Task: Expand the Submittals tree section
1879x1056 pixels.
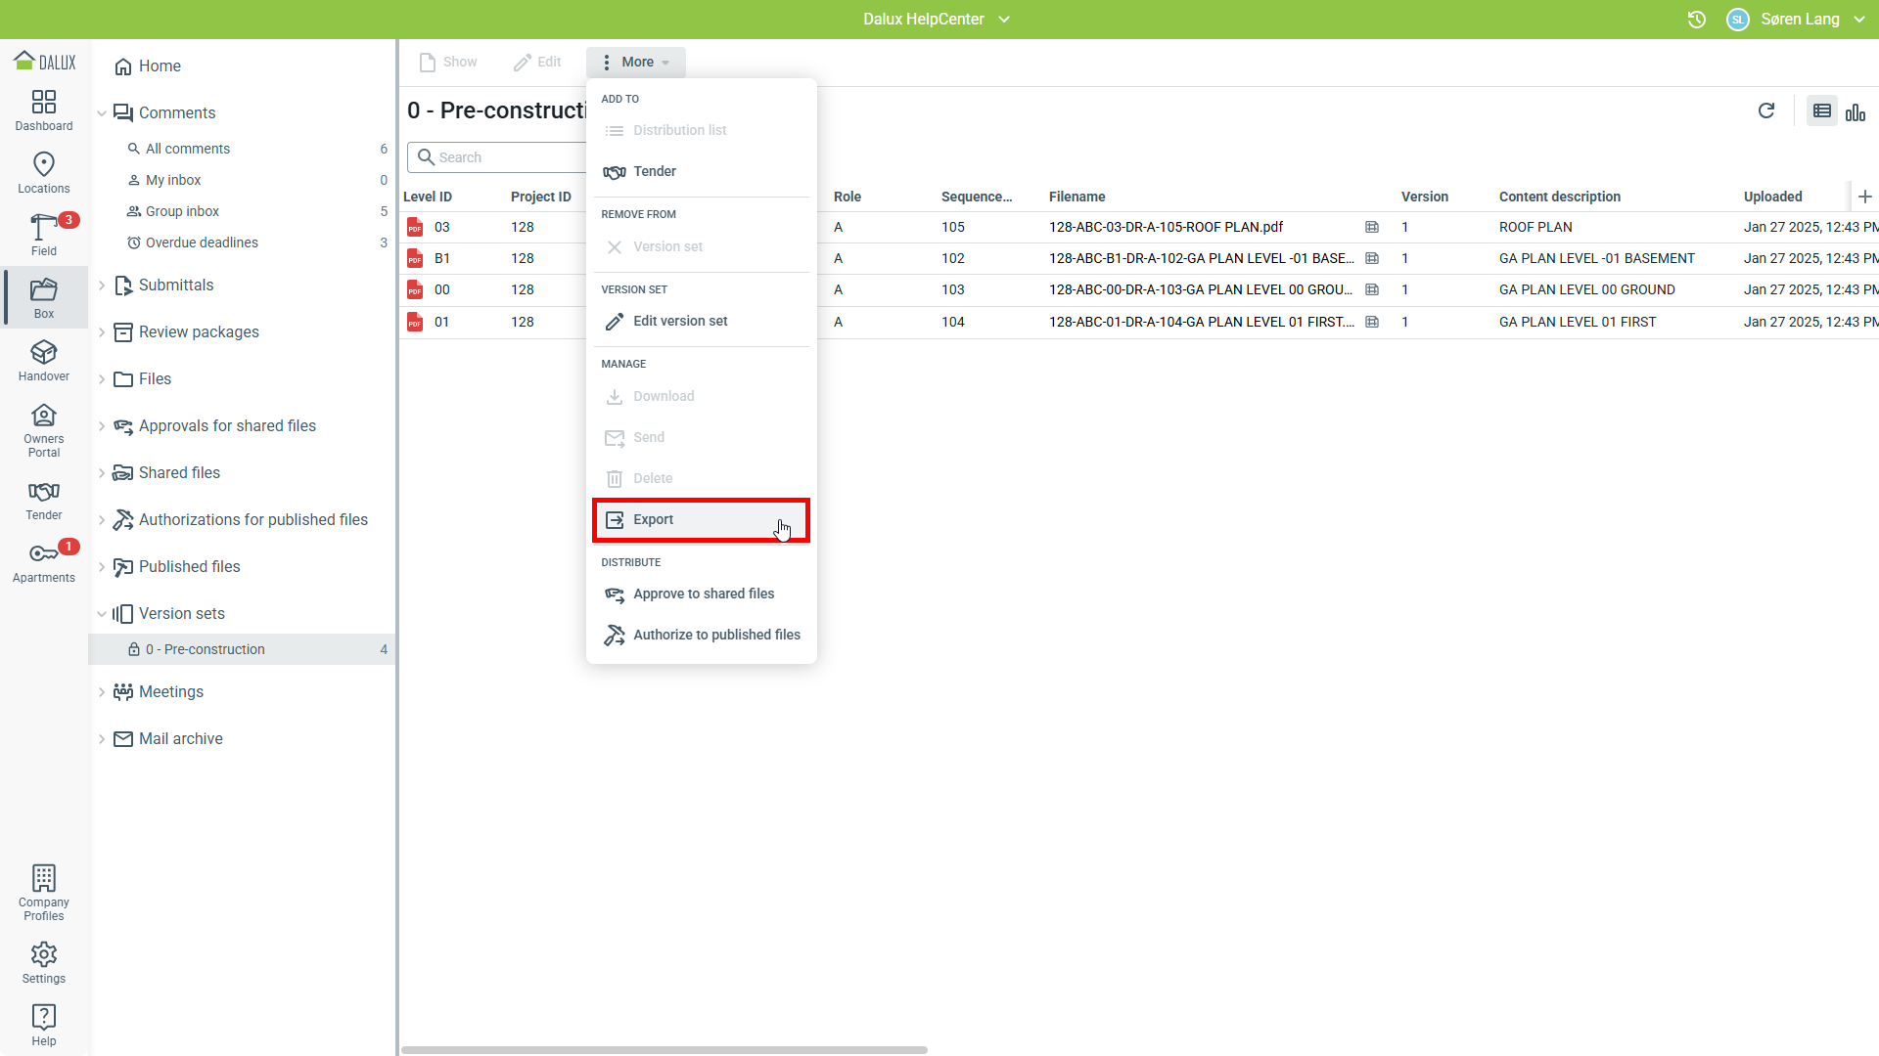Action: 102,286
